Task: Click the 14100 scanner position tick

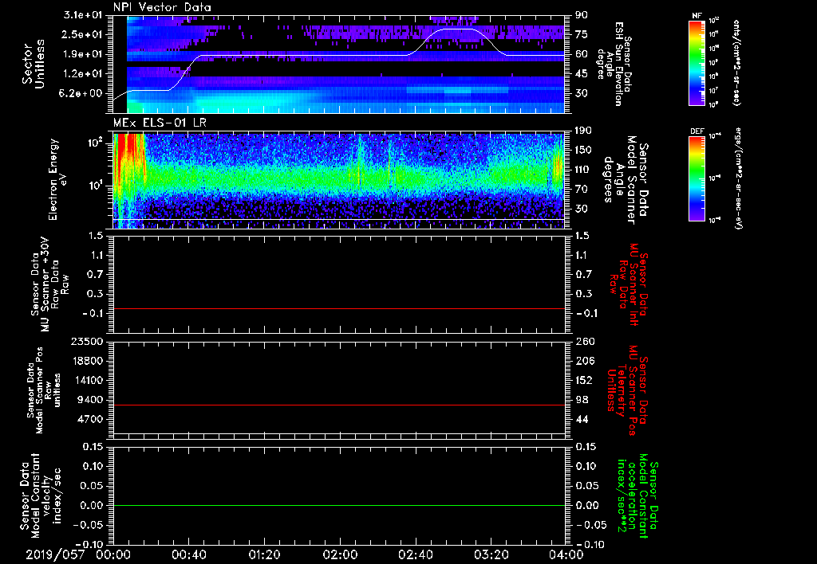Action: click(x=86, y=380)
